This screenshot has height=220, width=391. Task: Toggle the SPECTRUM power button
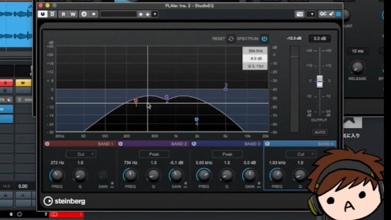264,39
